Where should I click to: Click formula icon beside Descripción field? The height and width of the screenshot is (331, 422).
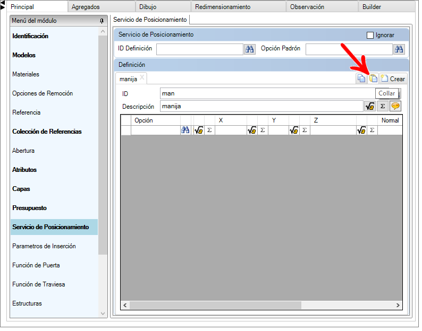pyautogui.click(x=370, y=107)
